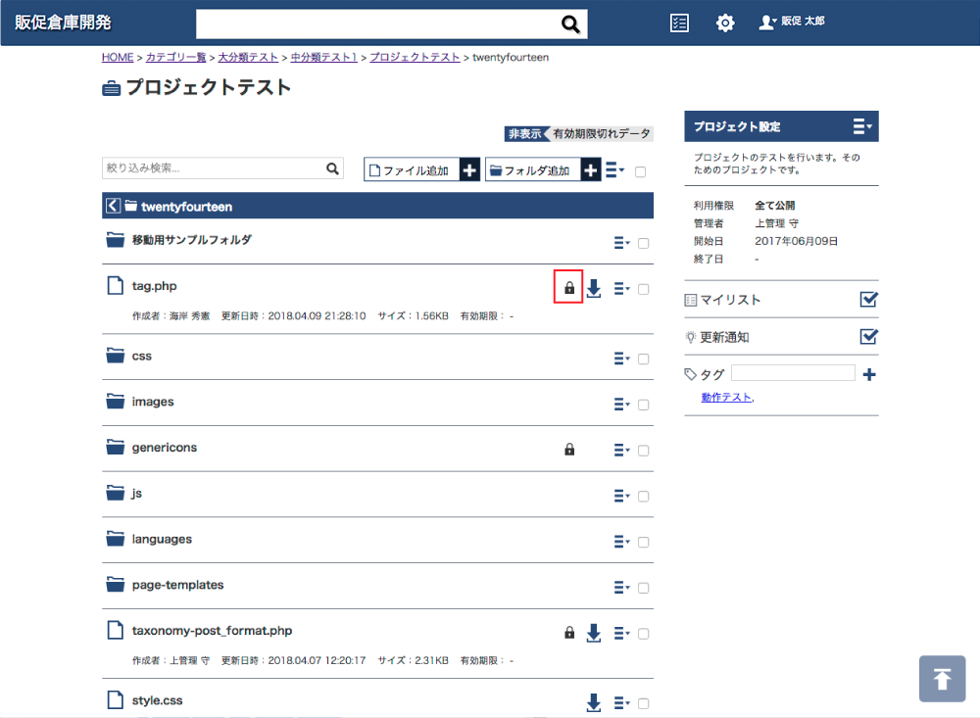Click style.css file icon

click(x=115, y=699)
